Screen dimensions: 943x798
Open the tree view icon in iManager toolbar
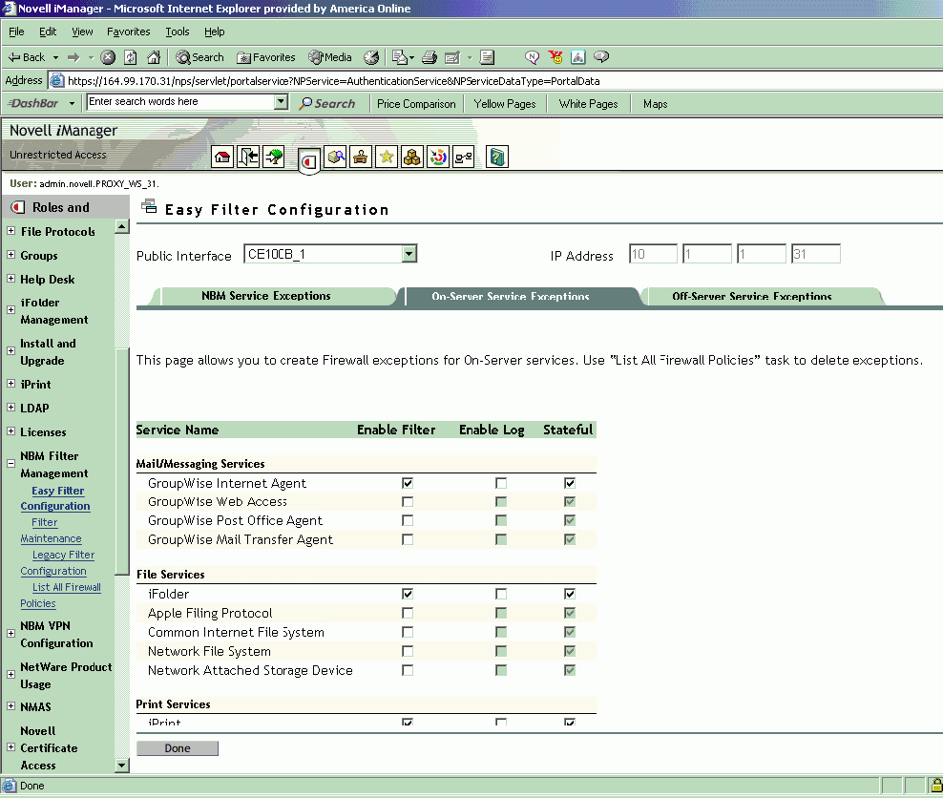coord(274,157)
